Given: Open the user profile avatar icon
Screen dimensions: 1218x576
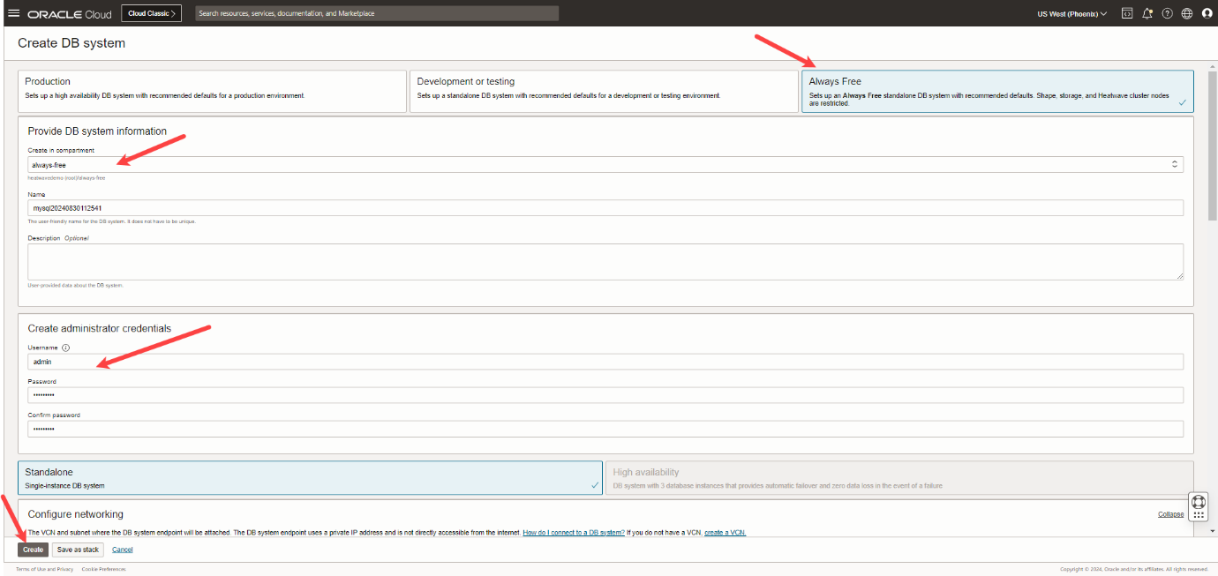Looking at the screenshot, I should pos(1207,13).
